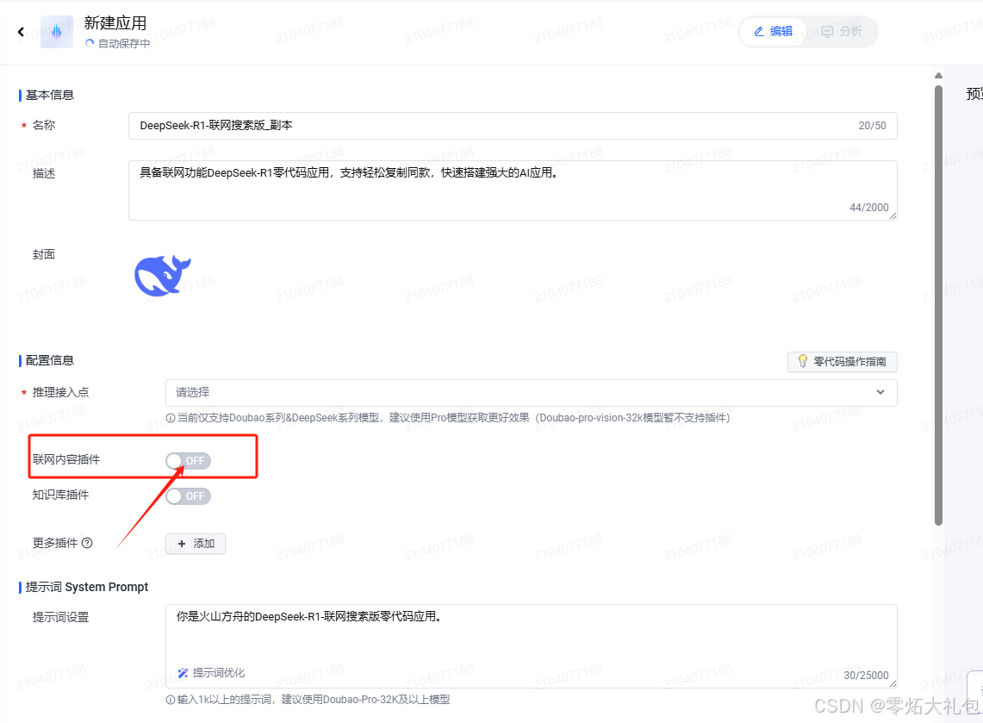Click the magic wand 提示词优化 icon
Viewport: 983px width, 723px height.
pos(183,673)
